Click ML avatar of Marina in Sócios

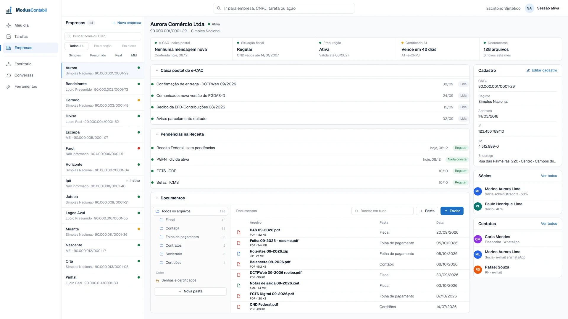pyautogui.click(x=478, y=191)
